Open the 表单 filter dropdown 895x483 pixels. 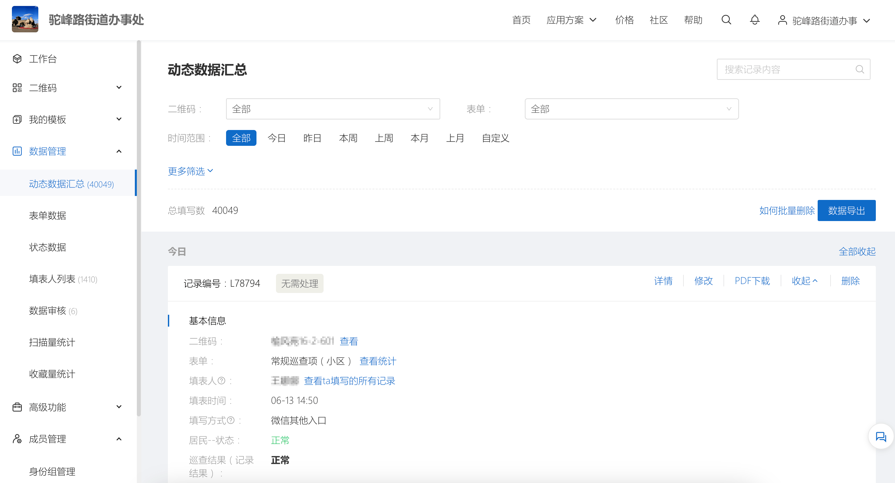pos(631,109)
